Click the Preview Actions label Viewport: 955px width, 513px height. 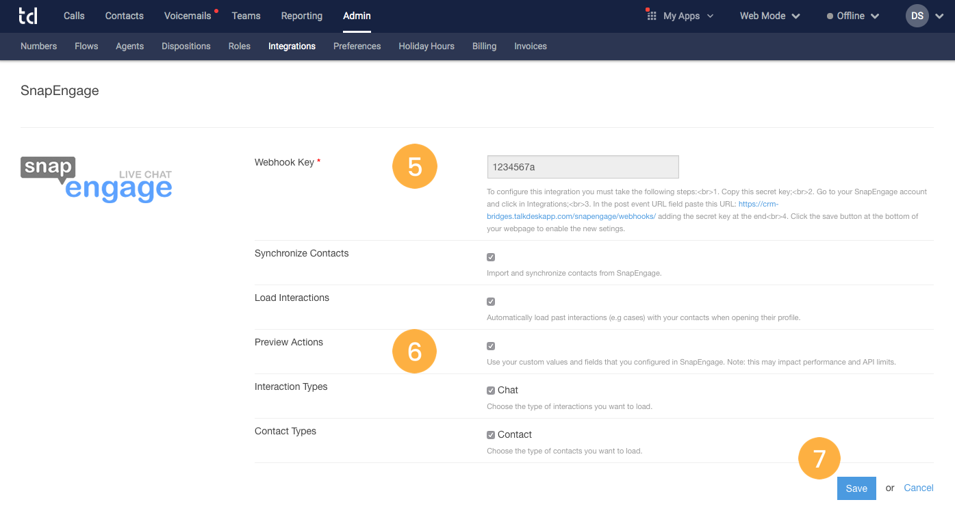[x=289, y=342]
